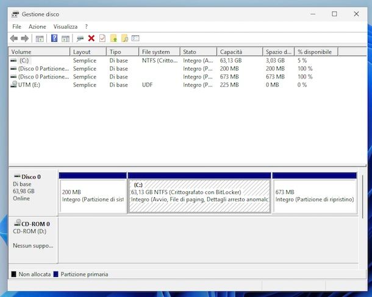Open the Visualizza menu
The image size is (372, 297).
(65, 27)
